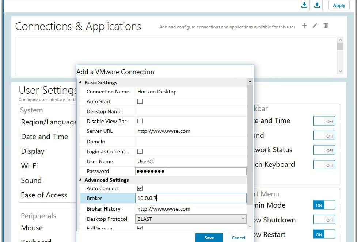This screenshot has width=357, height=242.
Task: Toggle the Sound taskbar switch
Action: pyautogui.click(x=324, y=135)
